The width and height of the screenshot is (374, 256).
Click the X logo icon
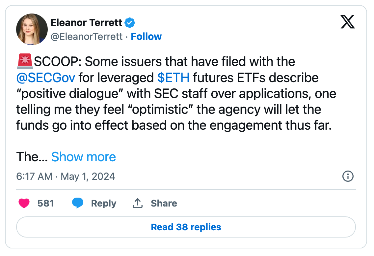348,22
